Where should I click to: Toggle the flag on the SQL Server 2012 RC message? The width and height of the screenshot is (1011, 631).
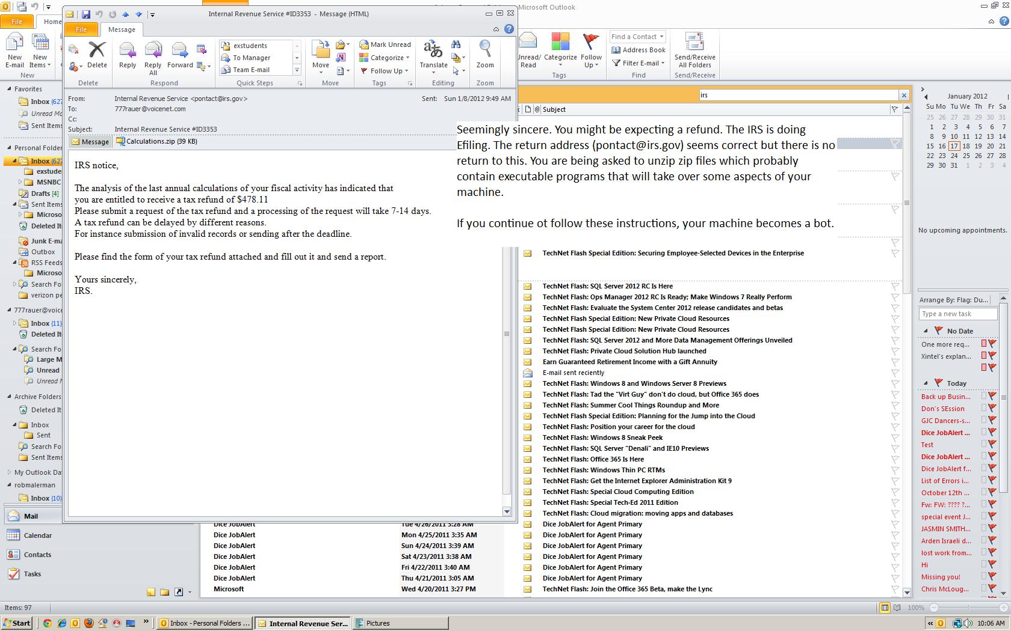tap(895, 286)
